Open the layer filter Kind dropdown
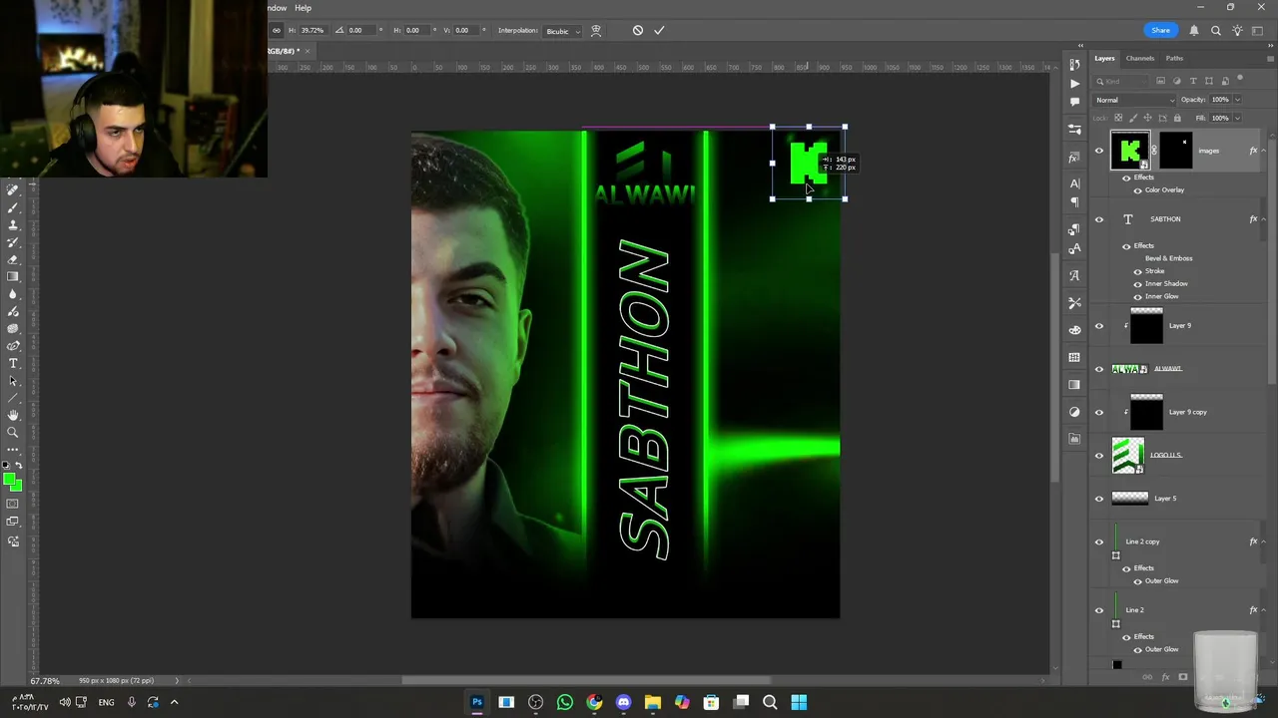 (x=1118, y=81)
